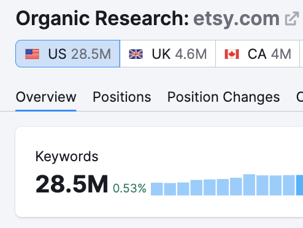
Task: Click the Keywords card label
Action: point(67,156)
